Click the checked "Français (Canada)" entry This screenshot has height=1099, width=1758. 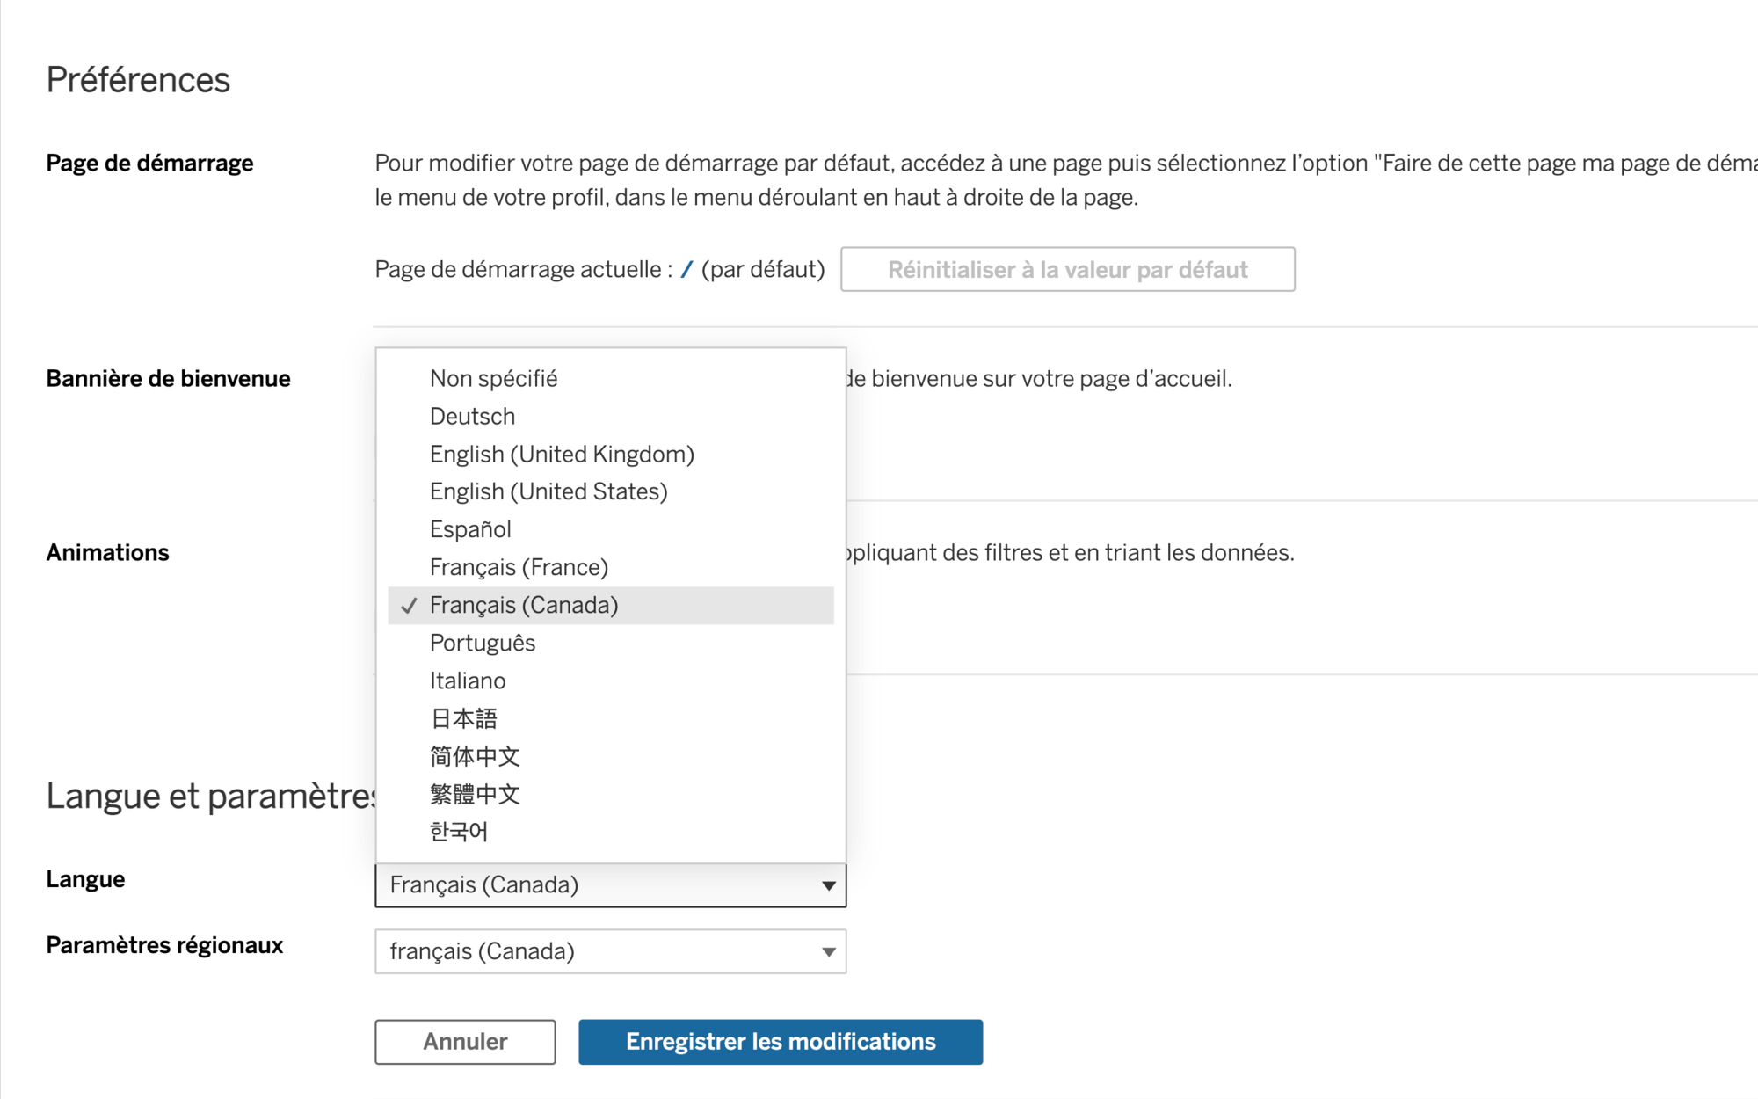pyautogui.click(x=524, y=605)
